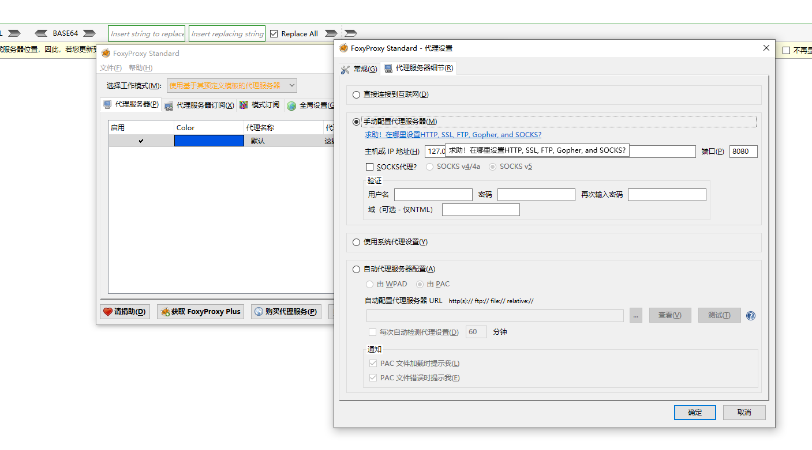
Task: Click the last arrow icon in the HackBar toolbar
Action: pos(351,33)
